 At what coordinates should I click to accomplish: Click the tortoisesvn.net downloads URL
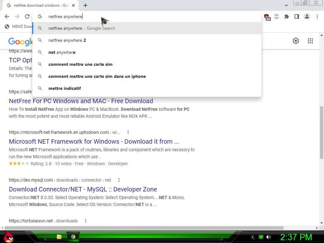coord(43,221)
